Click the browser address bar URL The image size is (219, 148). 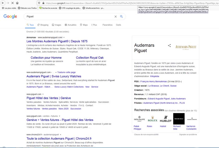[132, 3]
